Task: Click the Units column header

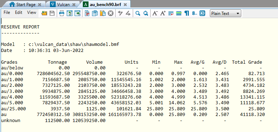Action: [131, 62]
